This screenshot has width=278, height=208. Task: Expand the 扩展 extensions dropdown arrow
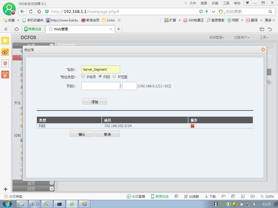click(179, 20)
